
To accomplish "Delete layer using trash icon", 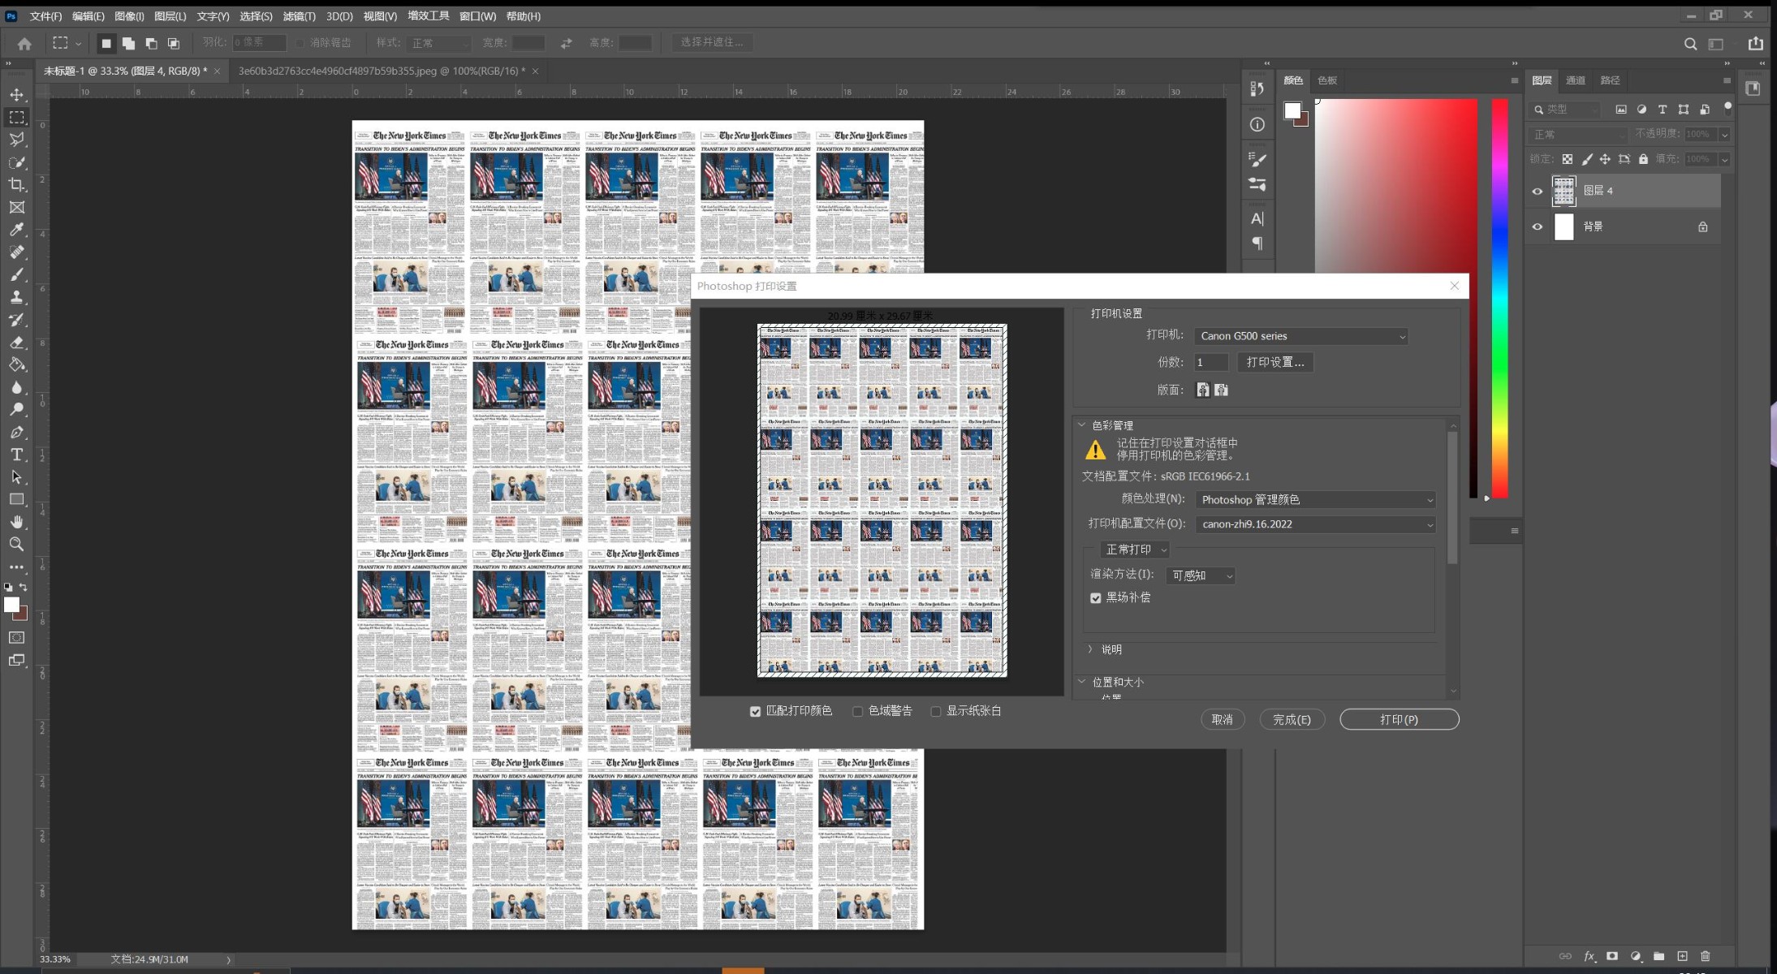I will pos(1706,957).
